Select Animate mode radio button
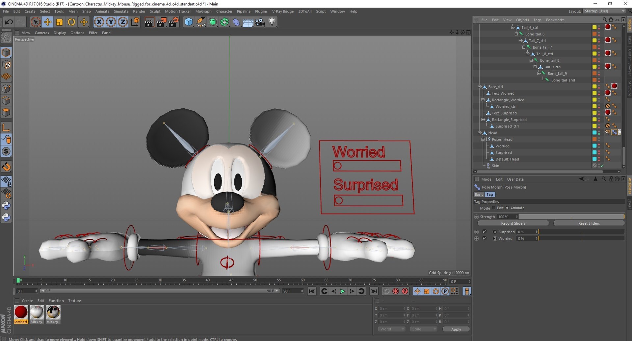Image resolution: width=632 pixels, height=341 pixels. point(507,208)
